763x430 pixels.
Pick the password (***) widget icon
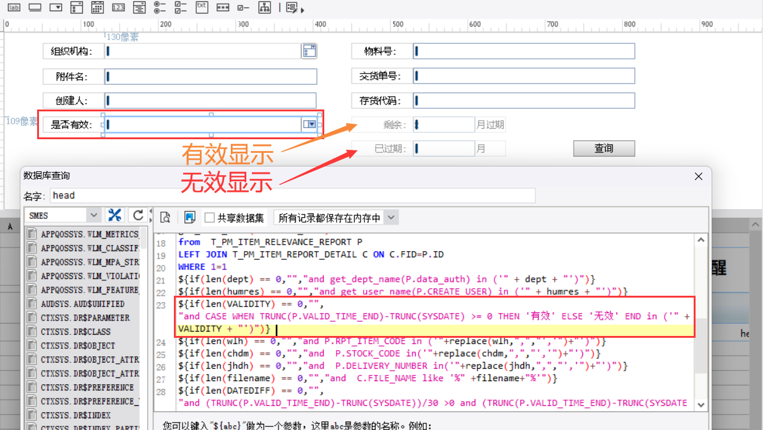[x=223, y=7]
